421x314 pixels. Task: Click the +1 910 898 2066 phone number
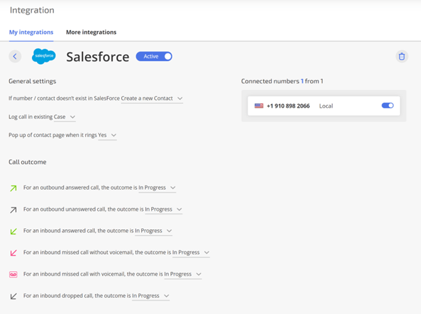click(288, 106)
